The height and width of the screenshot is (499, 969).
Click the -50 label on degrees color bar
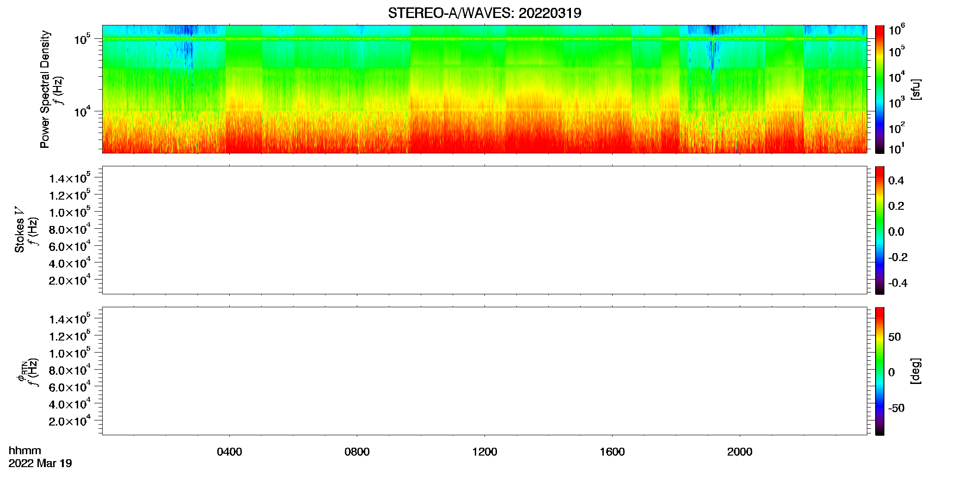(896, 408)
